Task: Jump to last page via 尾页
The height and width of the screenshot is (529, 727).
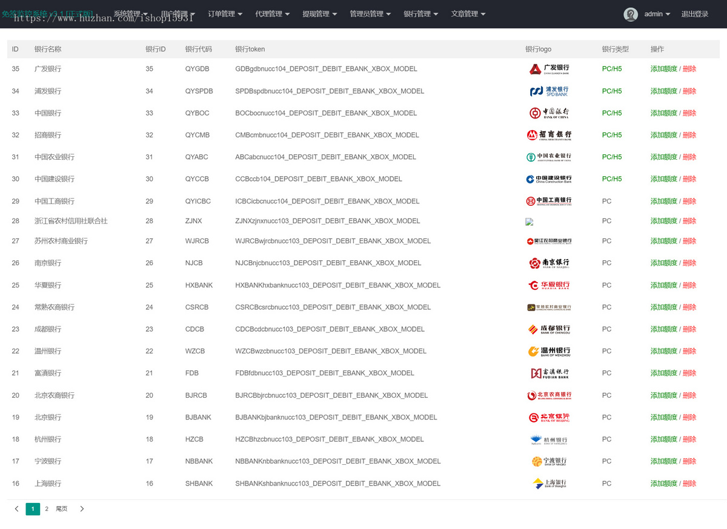Action: (62, 509)
